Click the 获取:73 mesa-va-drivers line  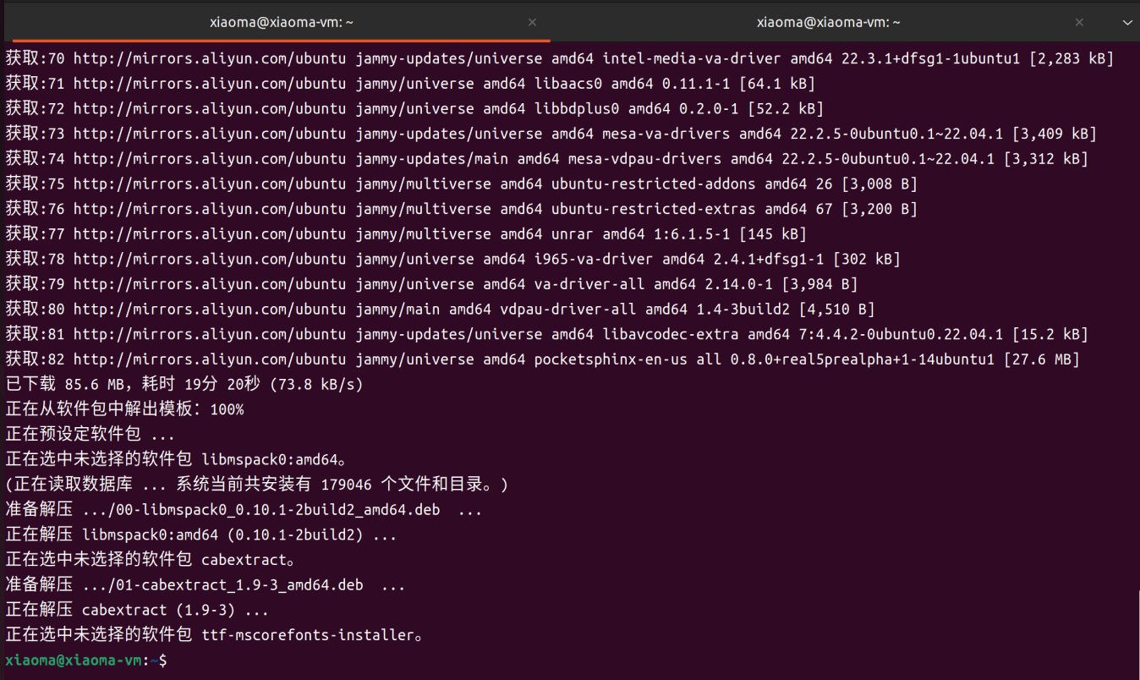click(x=551, y=134)
